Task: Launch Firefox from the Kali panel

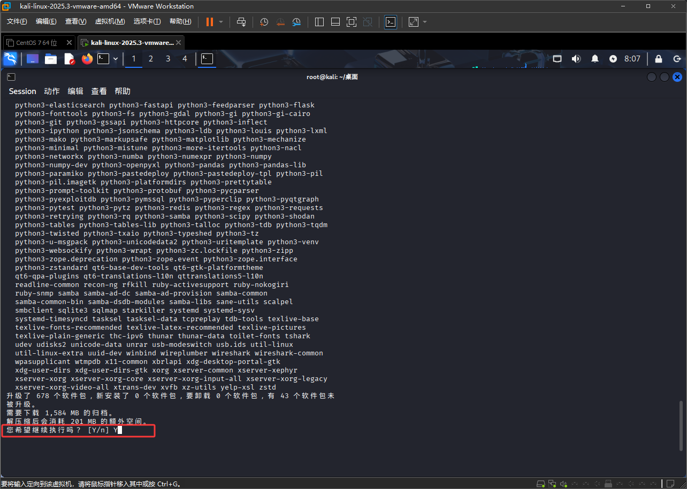Action: pos(87,59)
